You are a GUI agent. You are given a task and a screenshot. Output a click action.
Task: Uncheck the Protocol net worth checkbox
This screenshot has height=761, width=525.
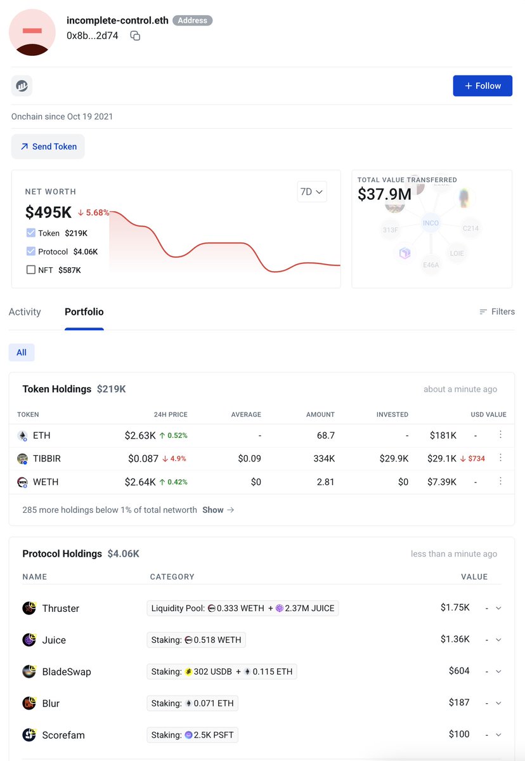pyautogui.click(x=31, y=251)
